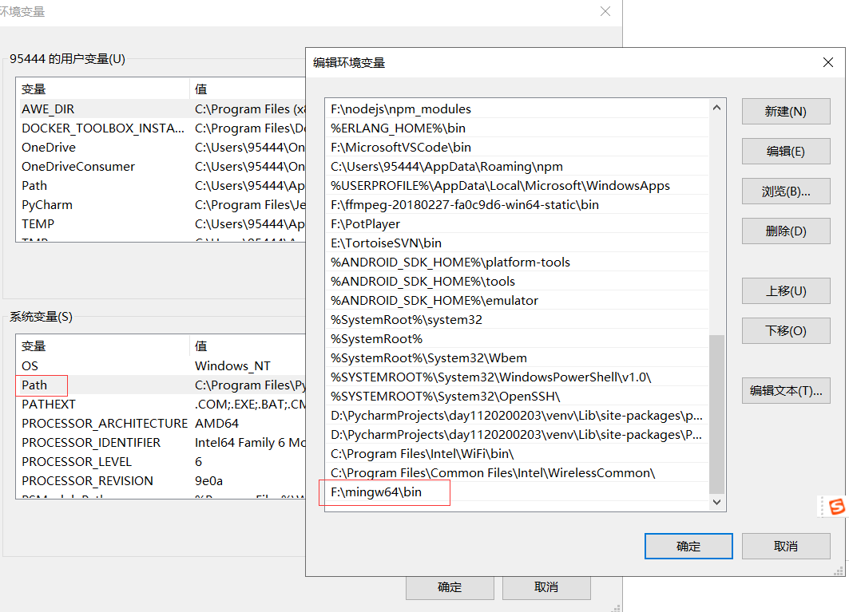Image resolution: width=849 pixels, height=612 pixels.
Task: Close the edit environment variable dialog
Action: click(x=828, y=61)
